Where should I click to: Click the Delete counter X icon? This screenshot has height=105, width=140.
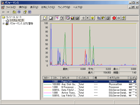pos(88,18)
